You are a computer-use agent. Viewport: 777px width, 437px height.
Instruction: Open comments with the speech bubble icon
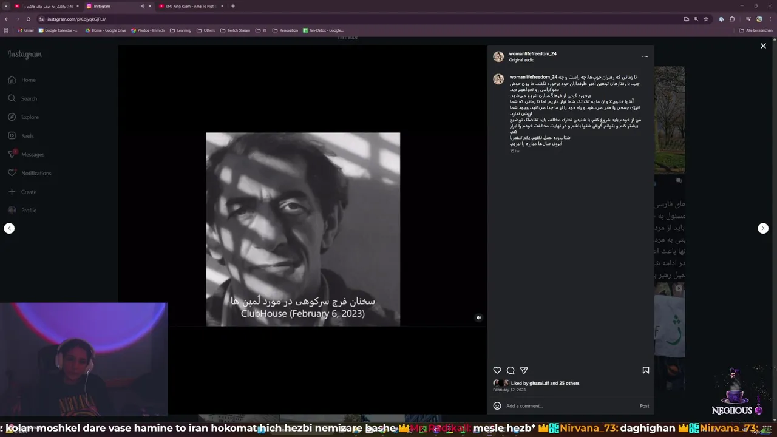(x=511, y=370)
